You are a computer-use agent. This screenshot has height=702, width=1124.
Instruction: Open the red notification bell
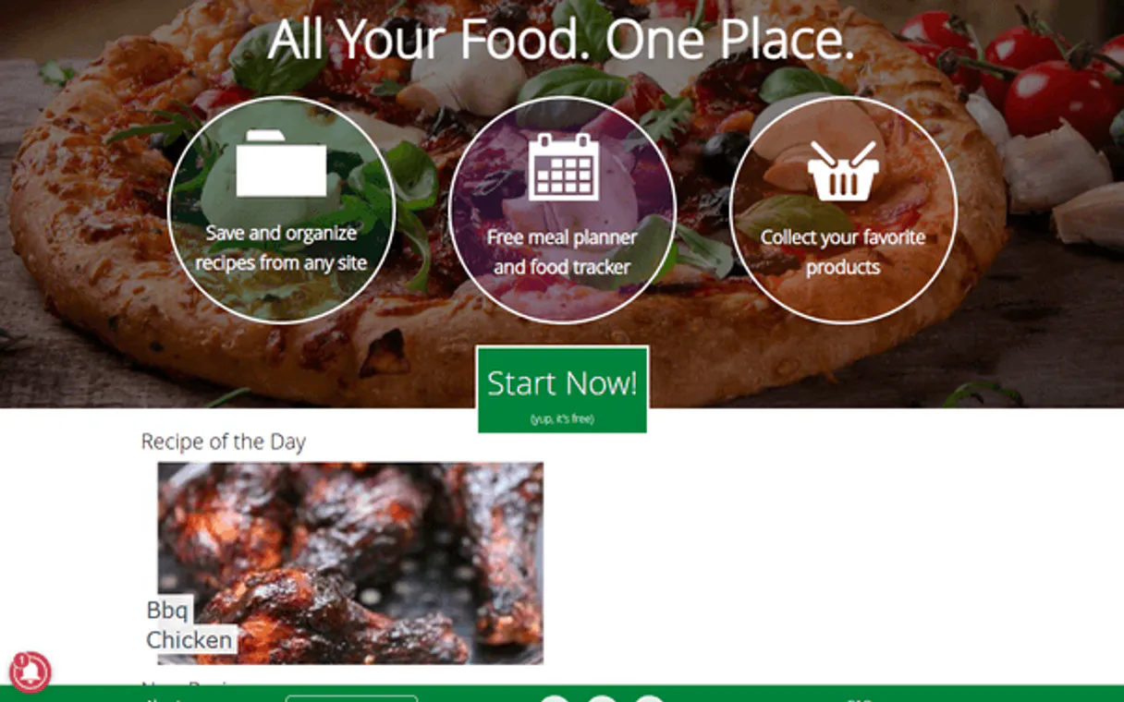click(30, 672)
